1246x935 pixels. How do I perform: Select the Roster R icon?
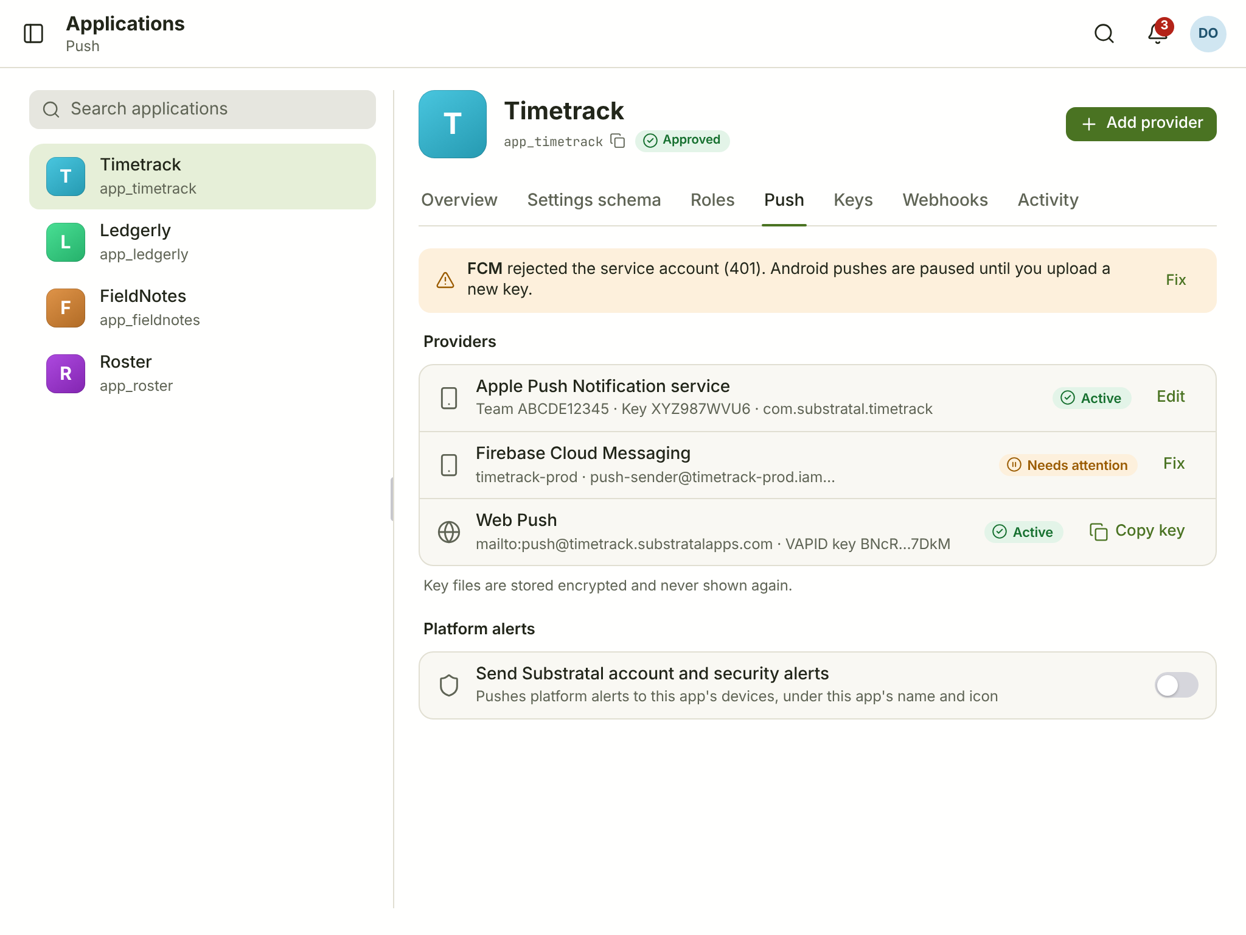pyautogui.click(x=66, y=374)
